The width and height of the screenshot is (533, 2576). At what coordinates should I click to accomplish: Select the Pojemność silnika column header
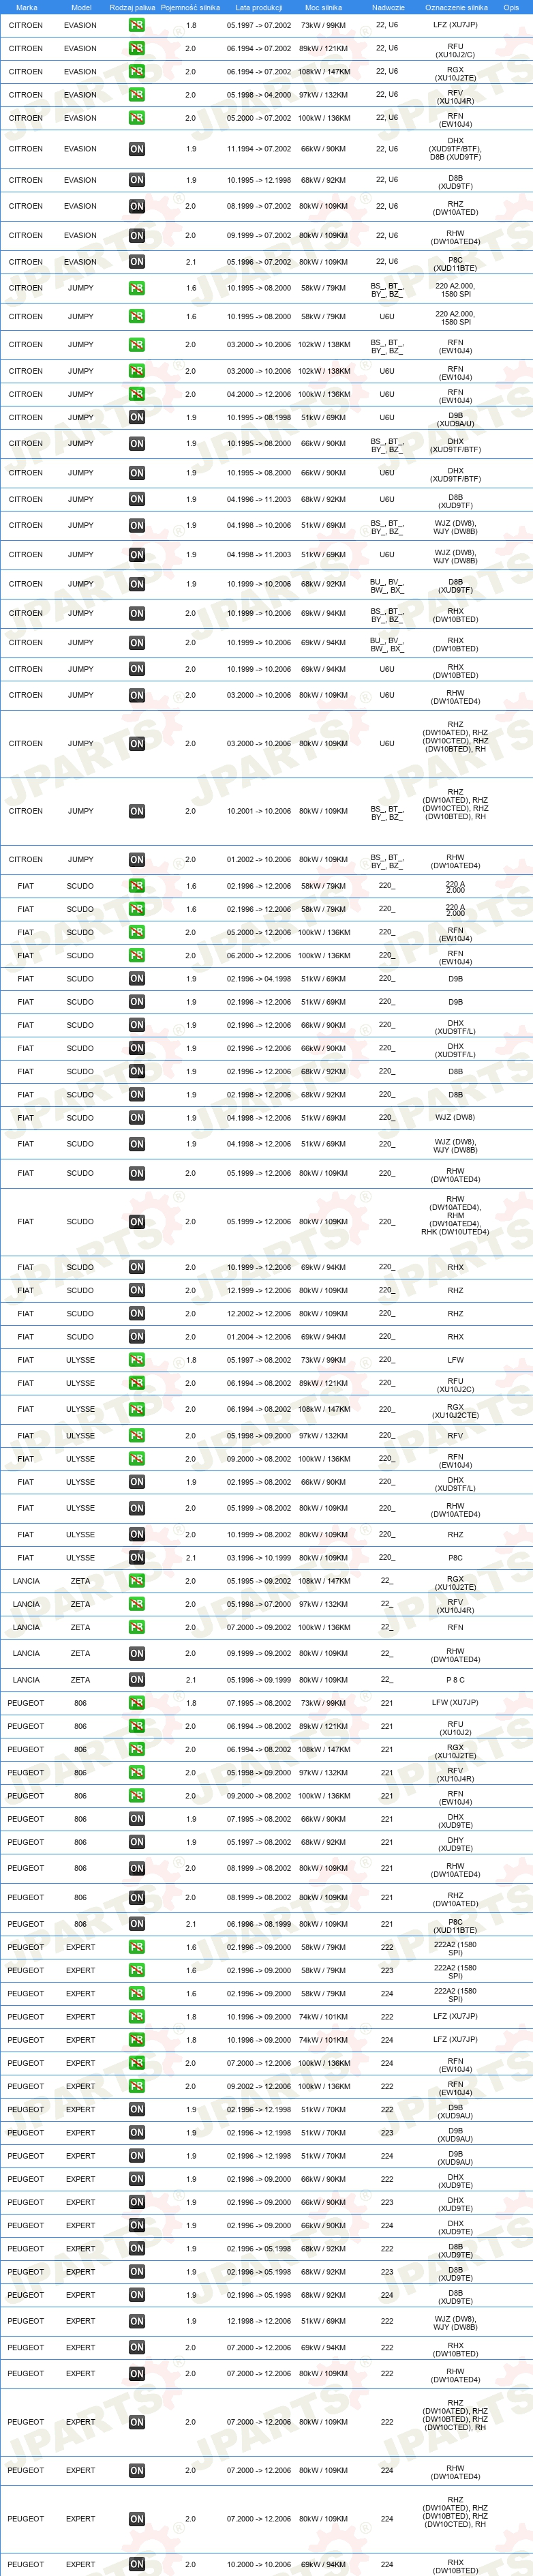coord(190,7)
